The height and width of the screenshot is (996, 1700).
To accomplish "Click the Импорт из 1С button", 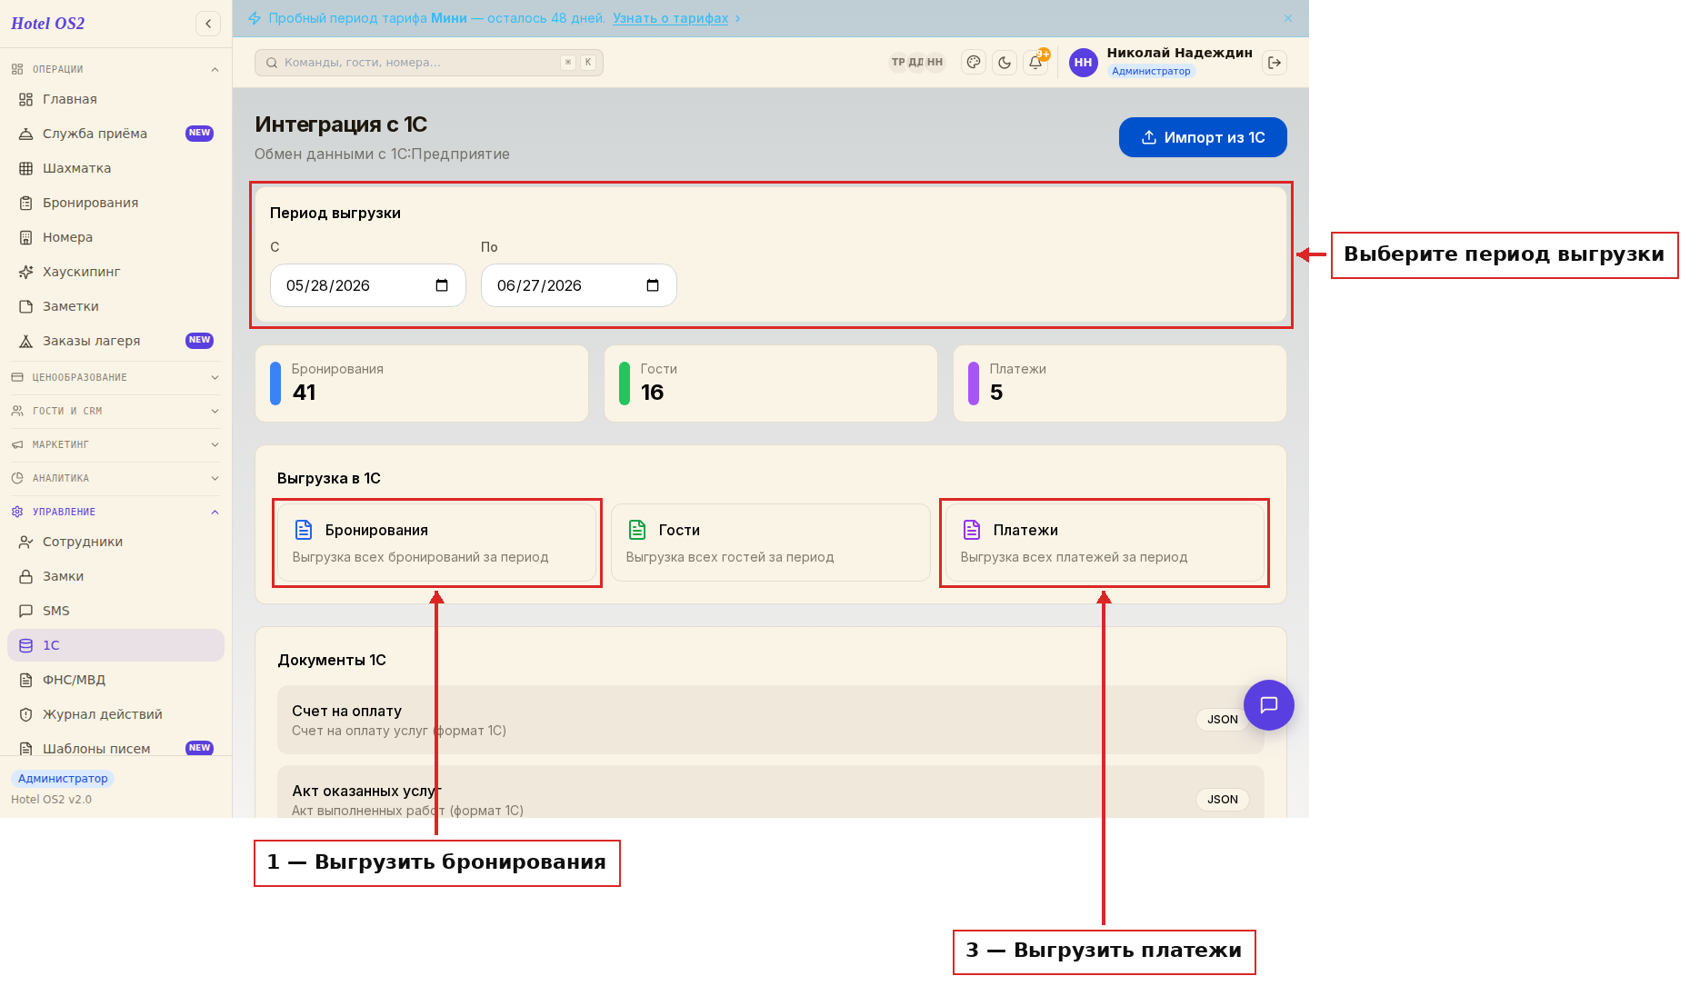I will point(1203,137).
